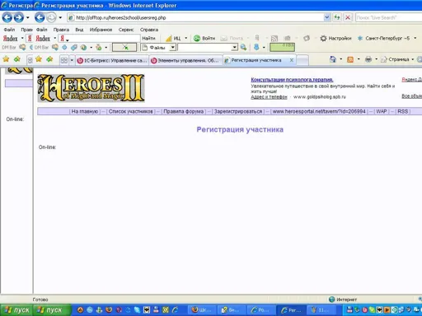Open a new blank tab
422x316 pixels.
coord(302,60)
